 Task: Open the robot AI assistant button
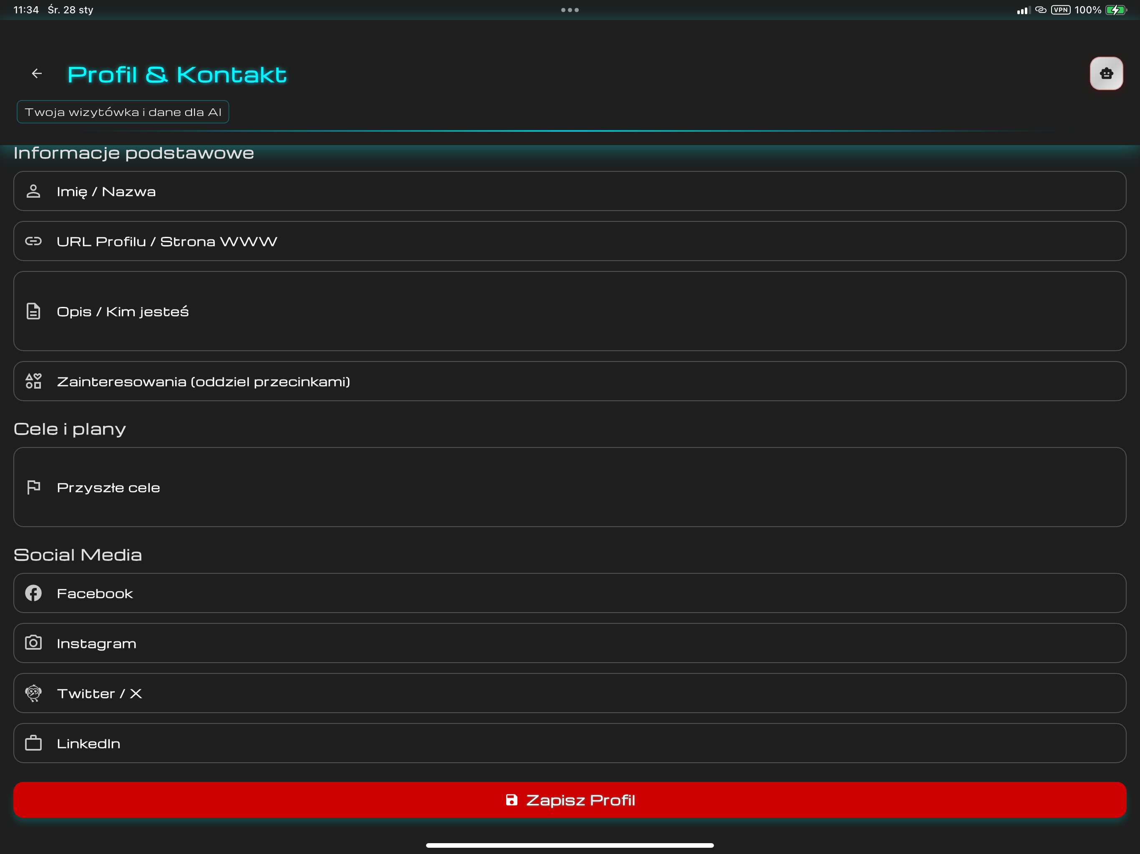(1106, 74)
